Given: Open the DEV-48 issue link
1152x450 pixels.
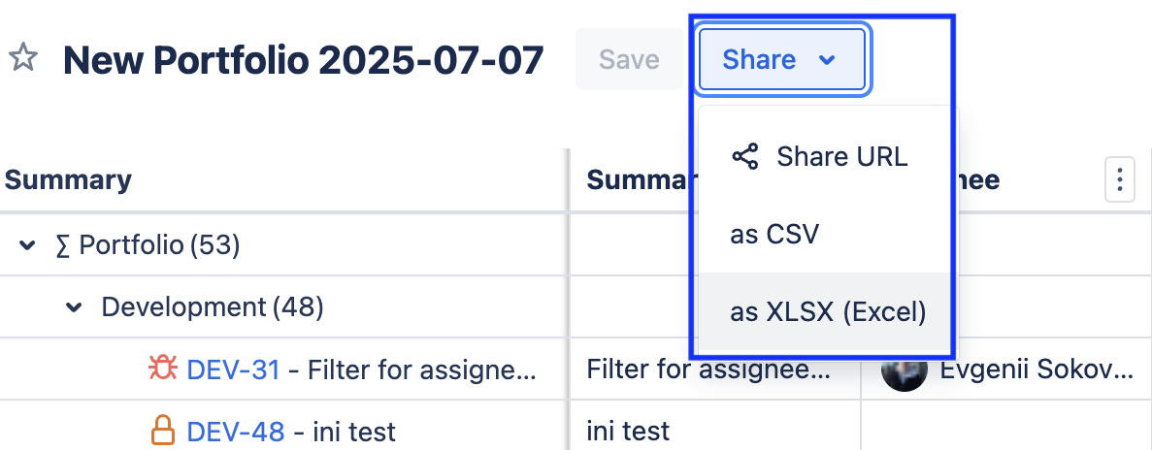Looking at the screenshot, I should [236, 431].
